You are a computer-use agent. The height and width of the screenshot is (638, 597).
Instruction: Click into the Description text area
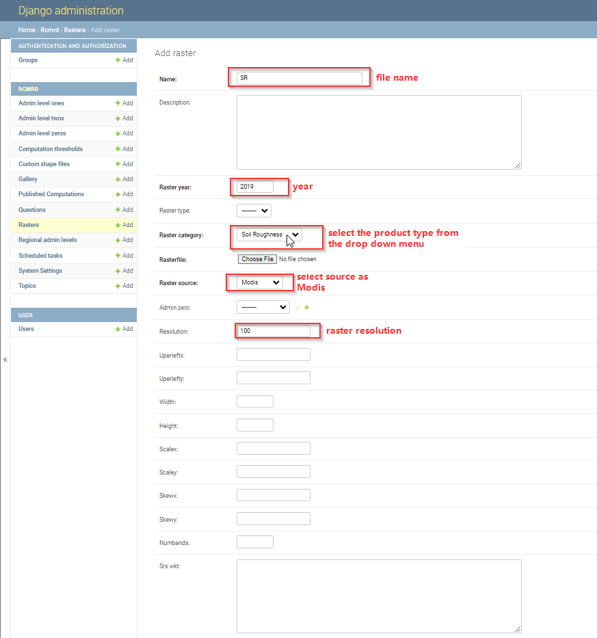pyautogui.click(x=379, y=132)
